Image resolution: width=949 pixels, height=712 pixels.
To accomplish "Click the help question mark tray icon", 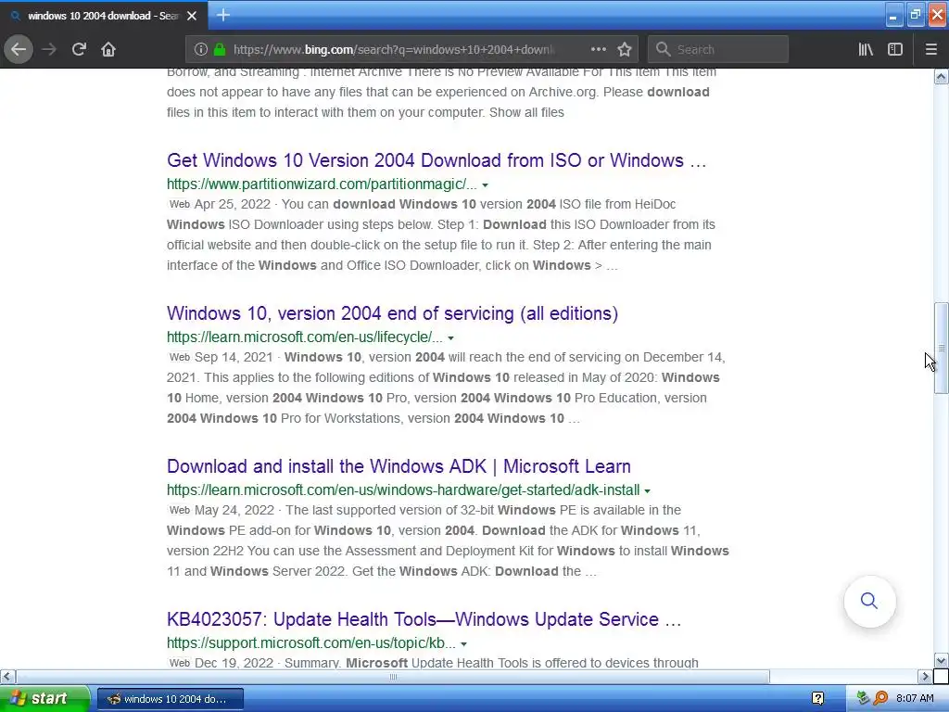I will click(x=817, y=699).
